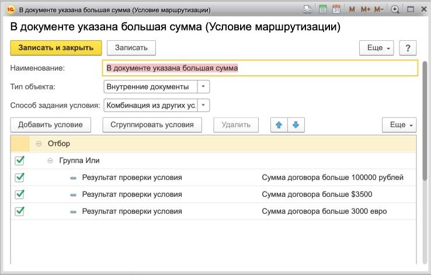The image size is (431, 275).
Task: Open the top Еще menu
Action: 377,48
